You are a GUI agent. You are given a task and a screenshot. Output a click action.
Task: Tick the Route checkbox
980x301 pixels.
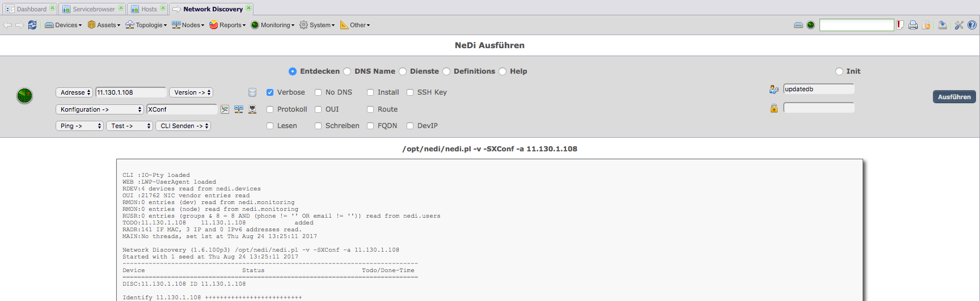(x=370, y=109)
